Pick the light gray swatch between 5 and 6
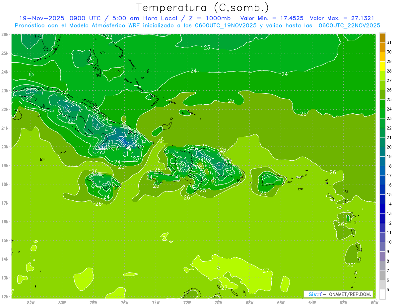Image resolution: width=398 pixels, height=307 pixels. tap(383, 285)
